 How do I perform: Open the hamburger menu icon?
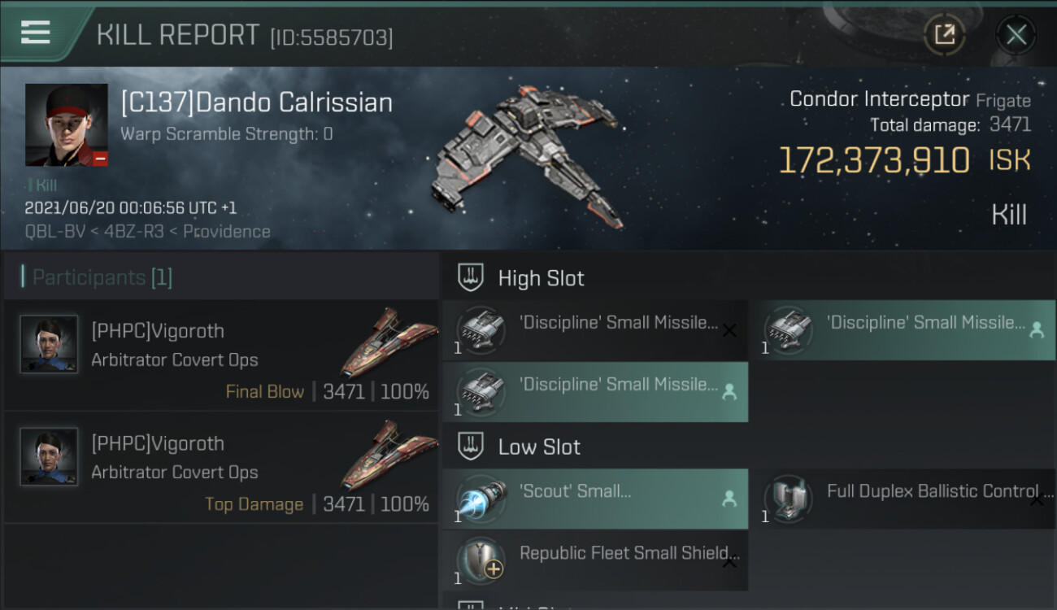click(x=36, y=33)
